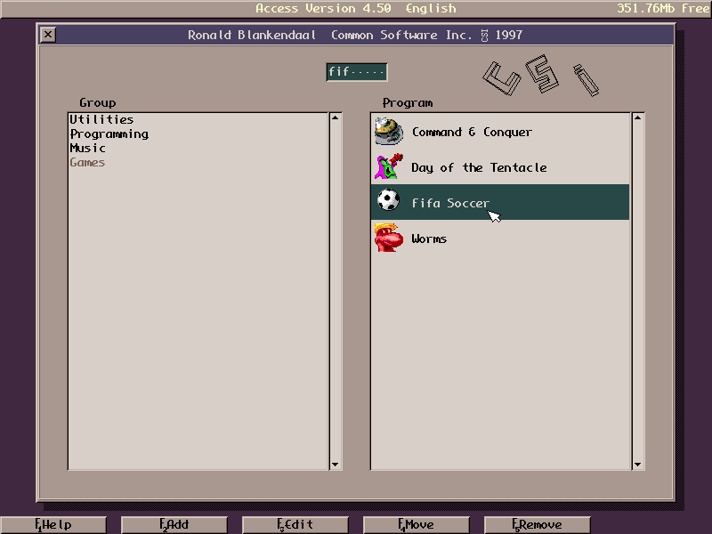
Task: Click the Group list scroll up arrow
Action: pyautogui.click(x=336, y=118)
